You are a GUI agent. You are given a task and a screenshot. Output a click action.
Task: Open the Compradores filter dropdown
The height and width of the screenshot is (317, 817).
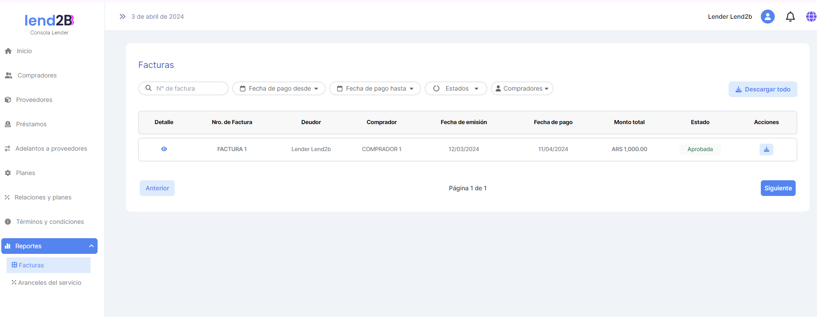522,88
